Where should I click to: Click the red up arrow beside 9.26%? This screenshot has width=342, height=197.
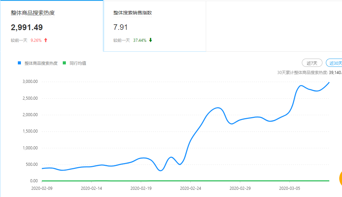[x=46, y=40]
